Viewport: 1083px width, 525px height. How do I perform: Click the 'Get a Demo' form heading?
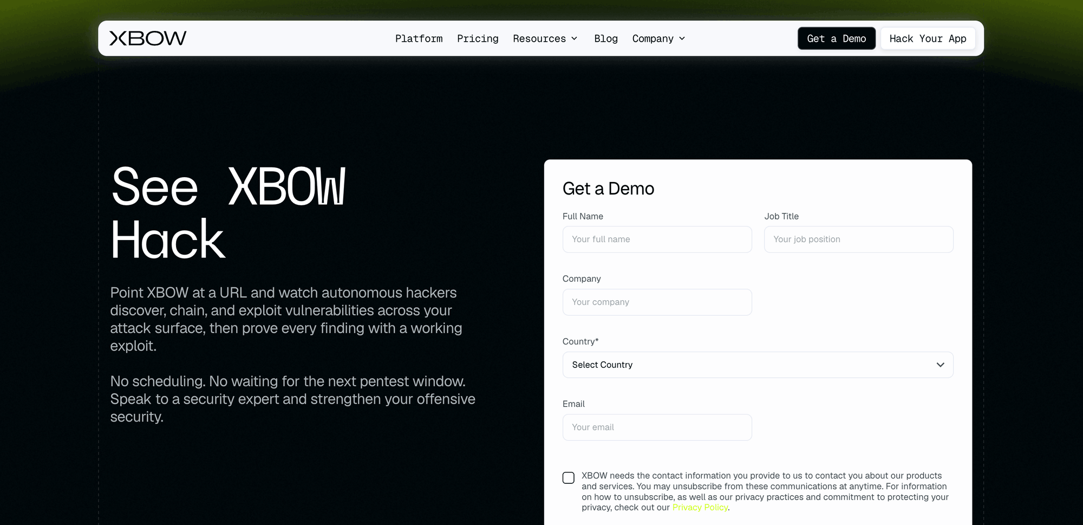click(608, 189)
